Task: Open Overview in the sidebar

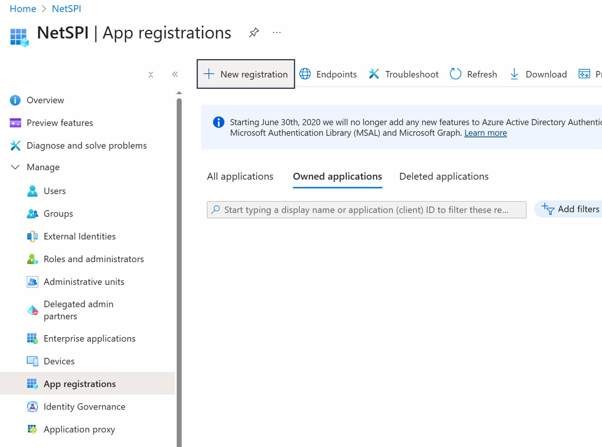Action: tap(45, 100)
